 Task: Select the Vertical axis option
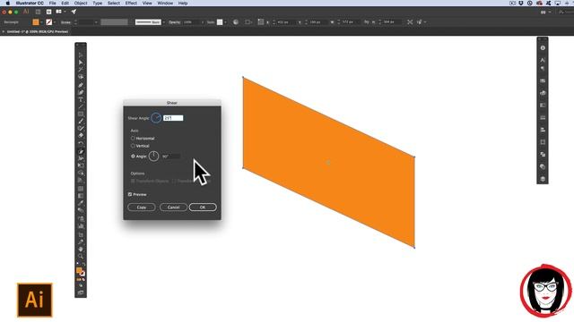[x=140, y=146]
